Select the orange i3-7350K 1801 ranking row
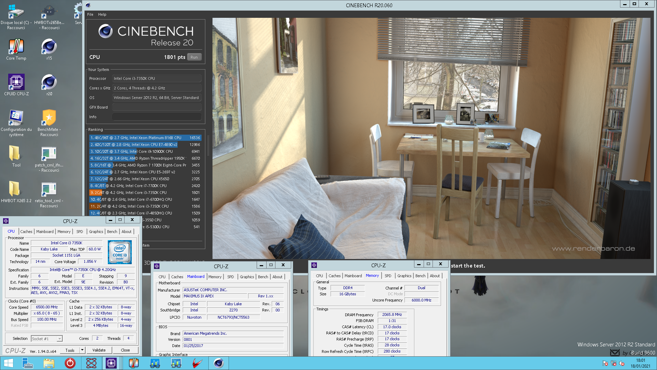The height and width of the screenshot is (370, 657). point(145,193)
